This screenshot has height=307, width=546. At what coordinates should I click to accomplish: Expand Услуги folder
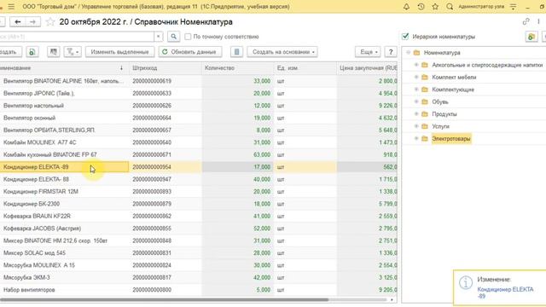[x=416, y=126]
